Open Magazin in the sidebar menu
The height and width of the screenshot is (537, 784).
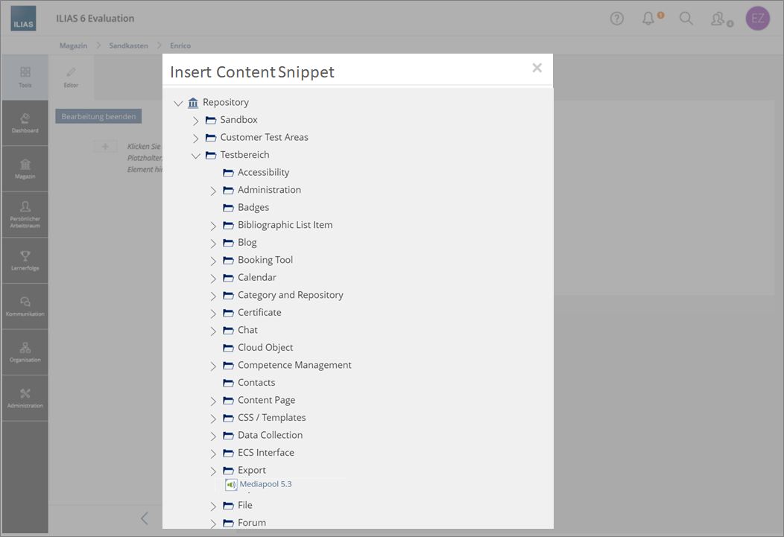coord(25,168)
